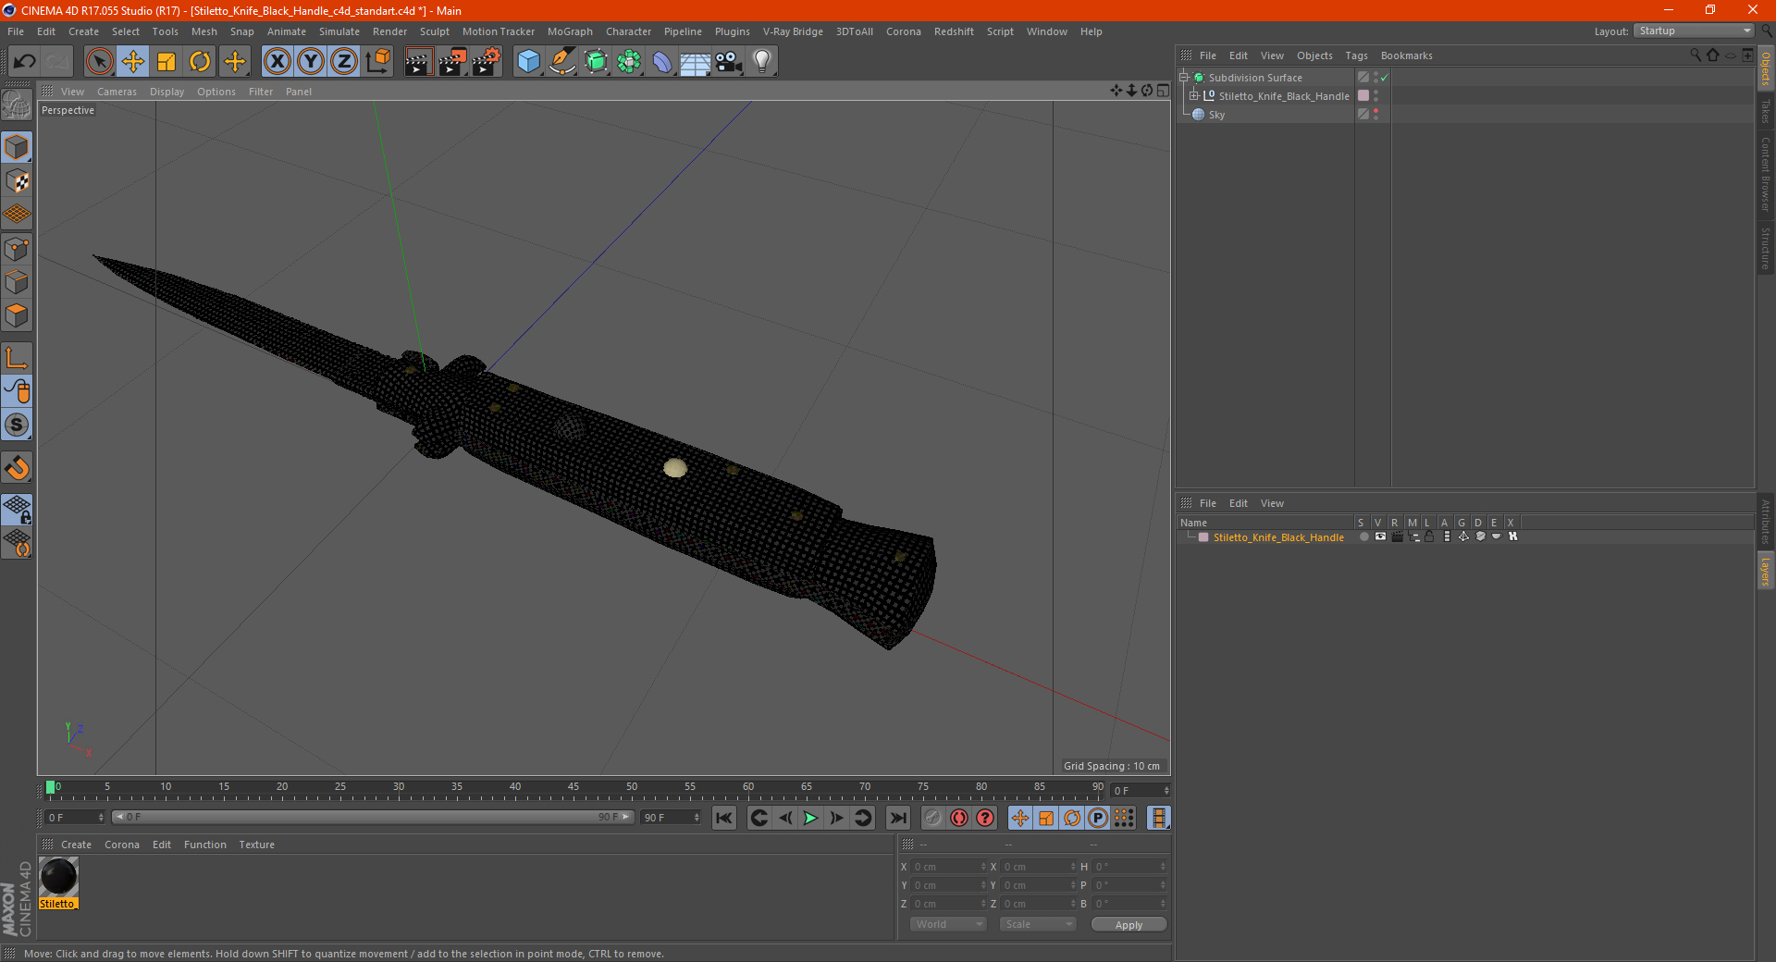
Task: Switch to the Takes side tab
Action: 1765,111
